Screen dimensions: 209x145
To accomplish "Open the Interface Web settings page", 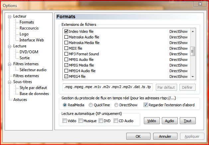I will [32, 40].
